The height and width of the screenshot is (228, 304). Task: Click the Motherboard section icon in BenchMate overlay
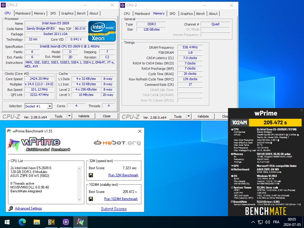pyautogui.click(x=232, y=170)
